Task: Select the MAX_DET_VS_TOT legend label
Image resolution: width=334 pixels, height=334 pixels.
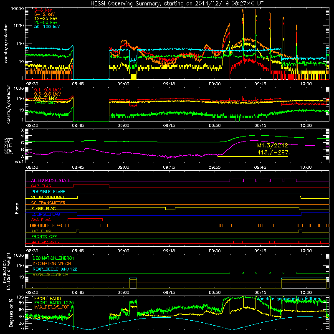Action: (52, 307)
